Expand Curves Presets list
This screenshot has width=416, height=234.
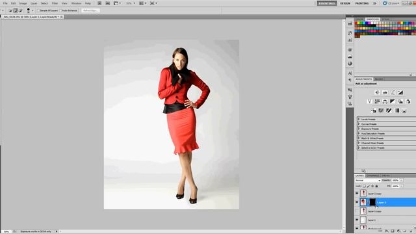[359, 124]
